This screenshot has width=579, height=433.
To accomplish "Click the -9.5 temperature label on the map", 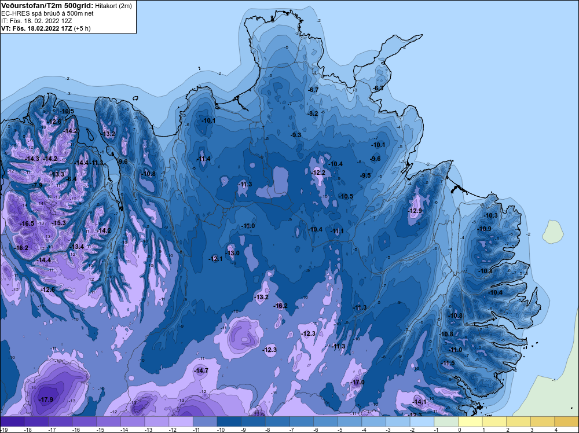I will (x=365, y=175).
